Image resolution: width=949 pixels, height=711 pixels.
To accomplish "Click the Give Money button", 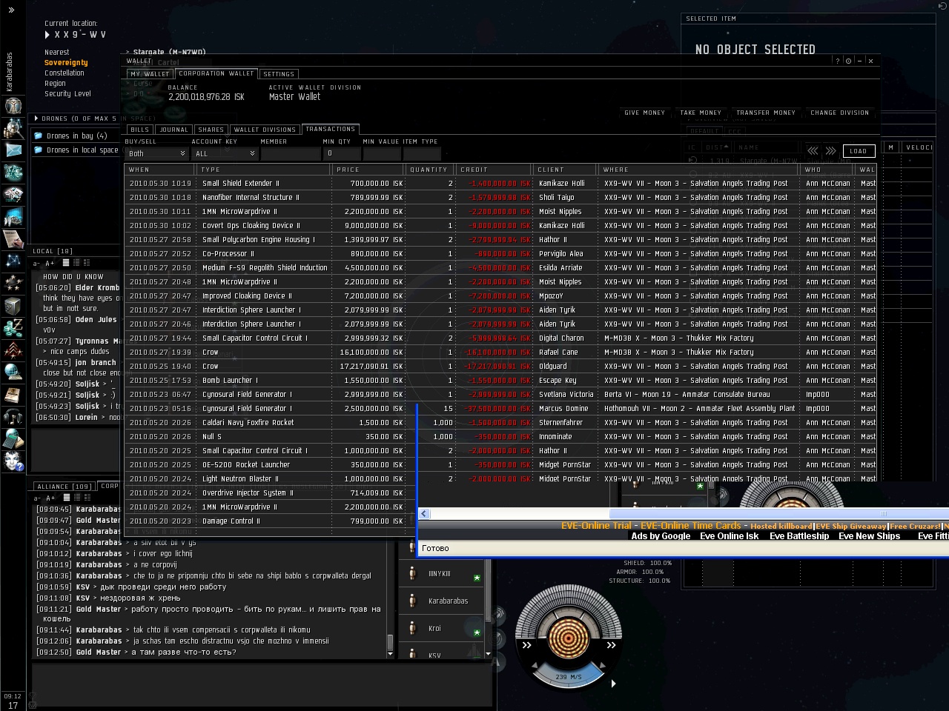I will (644, 113).
